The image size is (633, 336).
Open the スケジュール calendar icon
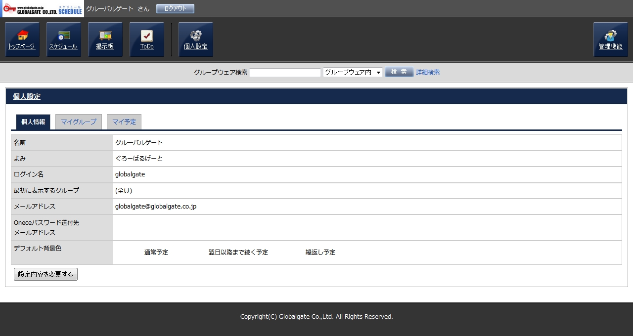(x=63, y=40)
